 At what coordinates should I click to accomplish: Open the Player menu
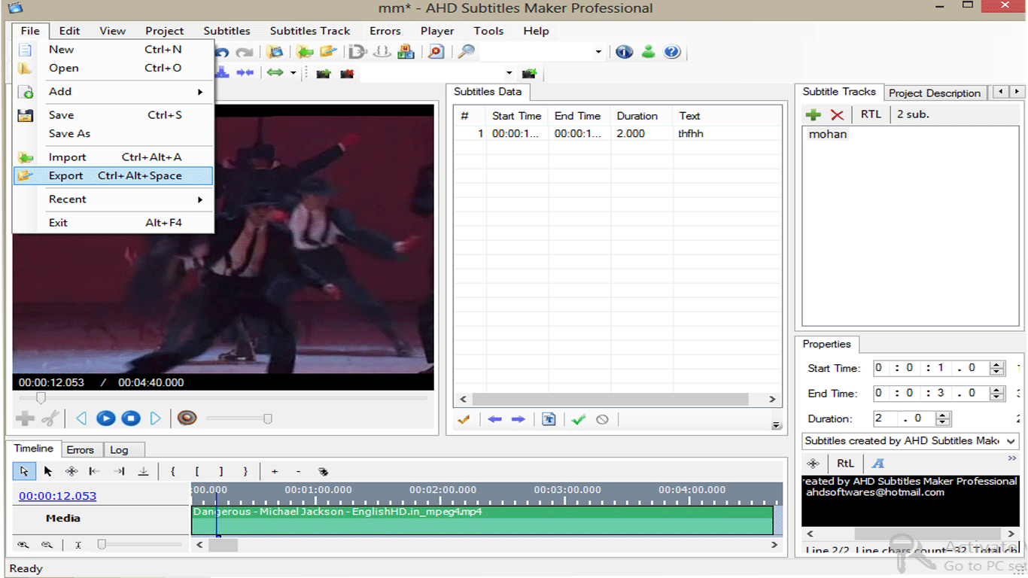point(437,31)
